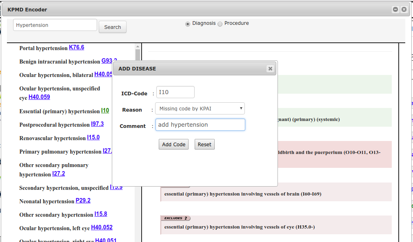The height and width of the screenshot is (242, 413).
Task: Click the Comment text field
Action: tap(200, 125)
